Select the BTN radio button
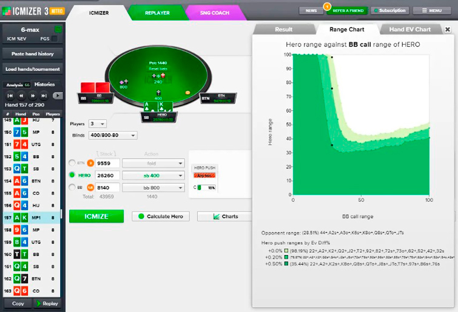This screenshot has height=312, width=458. [72, 163]
